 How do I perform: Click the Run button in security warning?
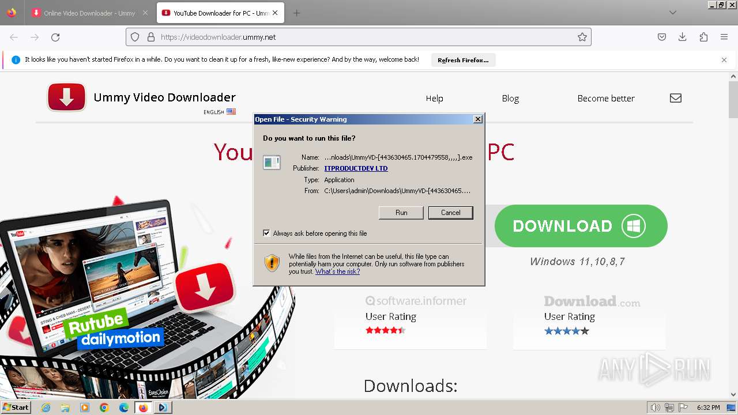[x=401, y=213]
